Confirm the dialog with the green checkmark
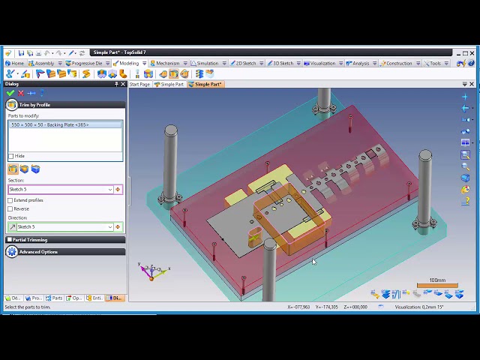This screenshot has height=360, width=480. coord(10,93)
